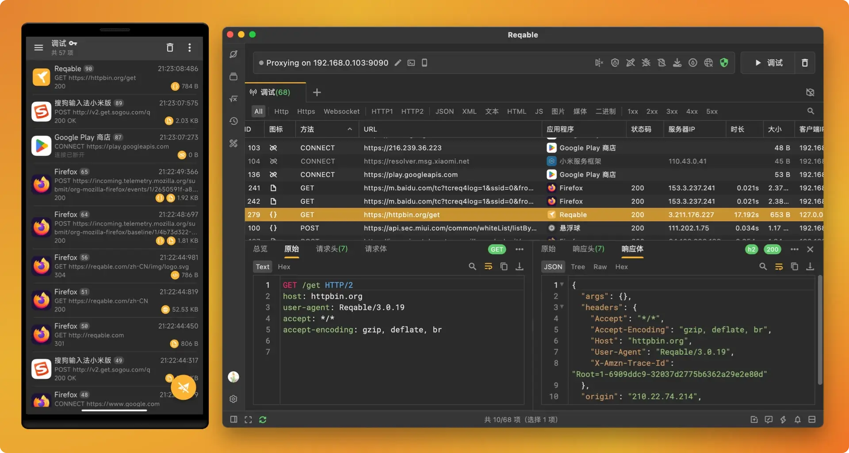
Task: Open the history panel from the left sidebar
Action: pos(233,121)
